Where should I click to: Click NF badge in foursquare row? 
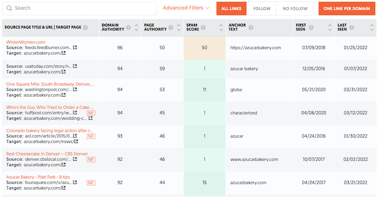(91, 183)
